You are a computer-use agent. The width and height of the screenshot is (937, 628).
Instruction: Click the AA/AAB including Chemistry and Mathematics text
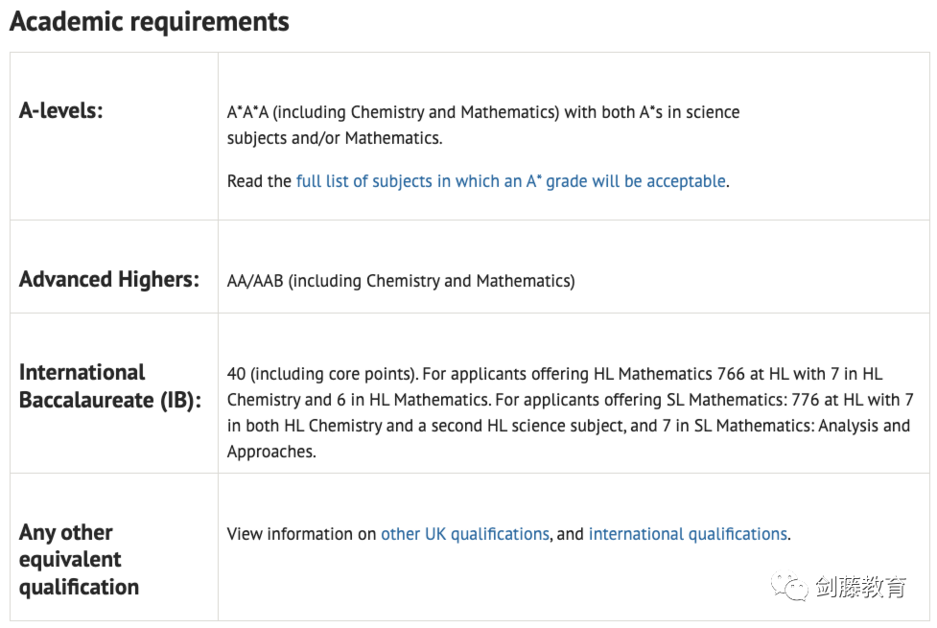pos(400,280)
